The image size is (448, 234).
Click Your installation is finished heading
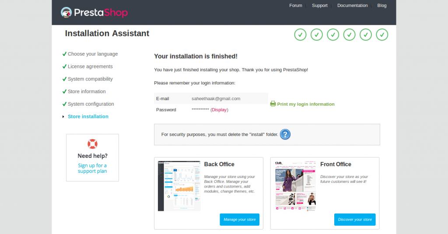[196, 56]
